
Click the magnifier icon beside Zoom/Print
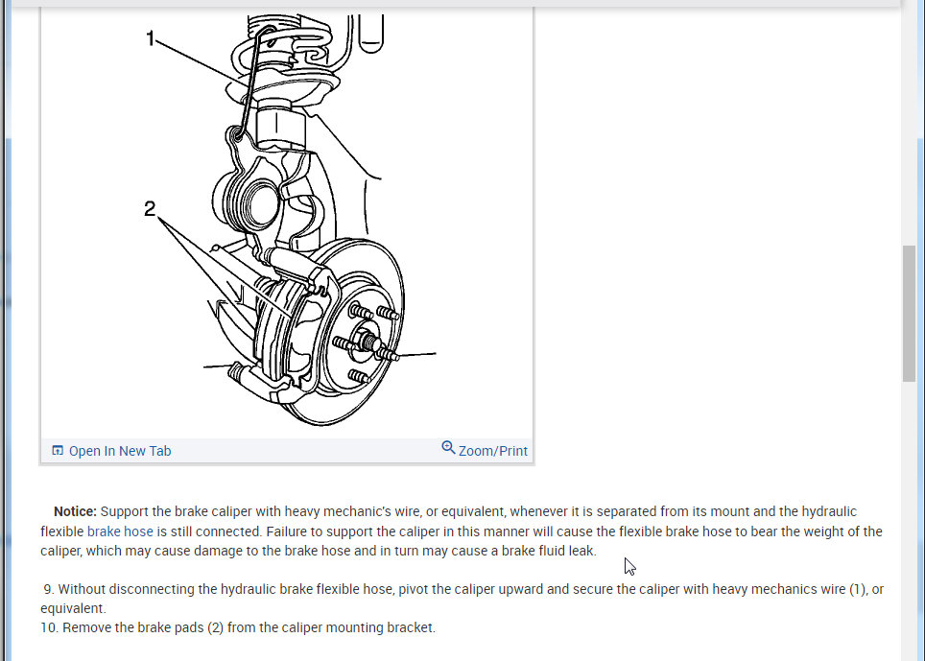pyautogui.click(x=448, y=448)
